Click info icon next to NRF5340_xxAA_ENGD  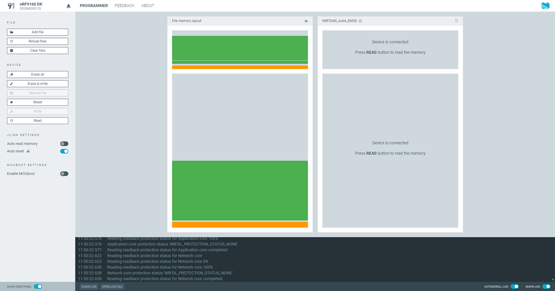pos(360,21)
